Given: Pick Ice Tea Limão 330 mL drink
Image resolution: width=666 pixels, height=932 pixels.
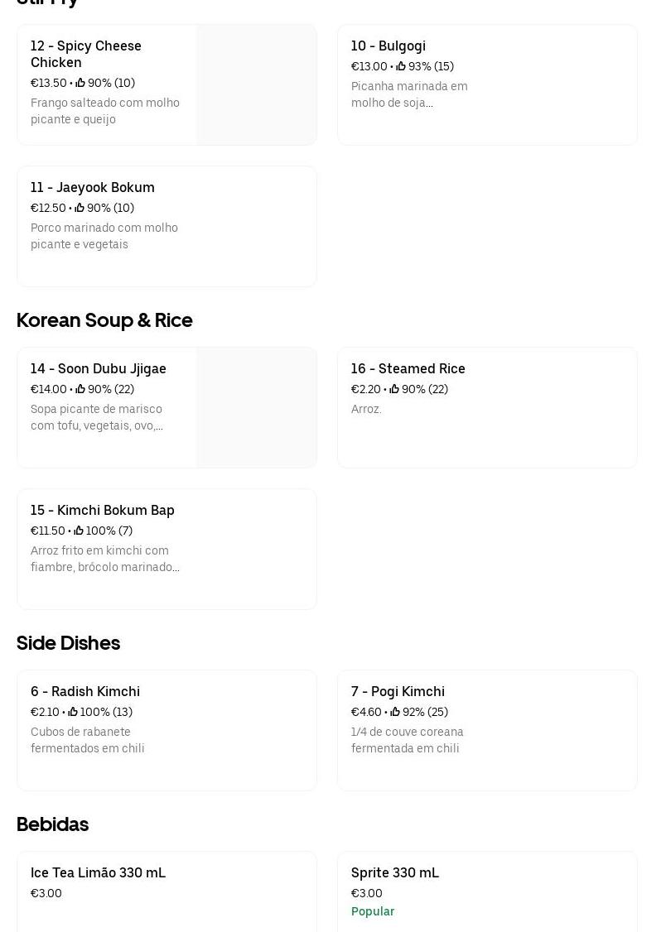Looking at the screenshot, I should (x=98, y=872).
